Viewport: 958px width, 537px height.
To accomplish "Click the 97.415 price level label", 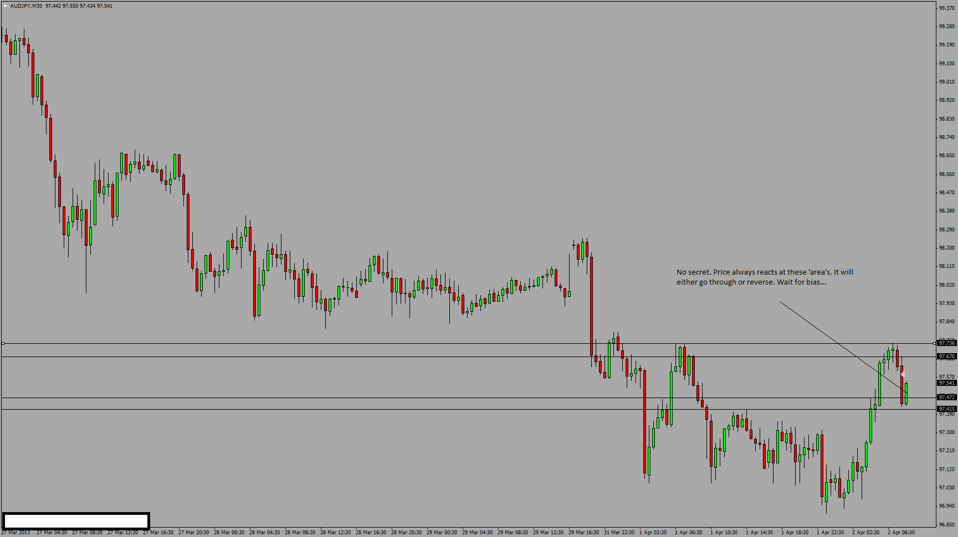I will (947, 409).
